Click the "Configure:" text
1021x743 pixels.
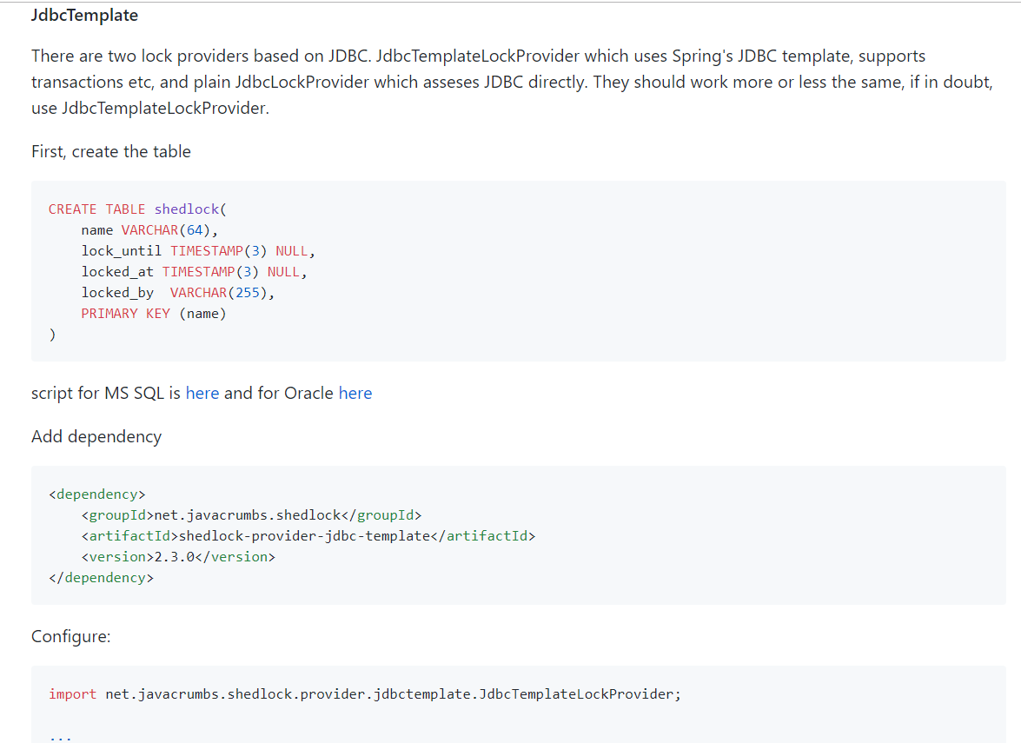pyautogui.click(x=71, y=636)
